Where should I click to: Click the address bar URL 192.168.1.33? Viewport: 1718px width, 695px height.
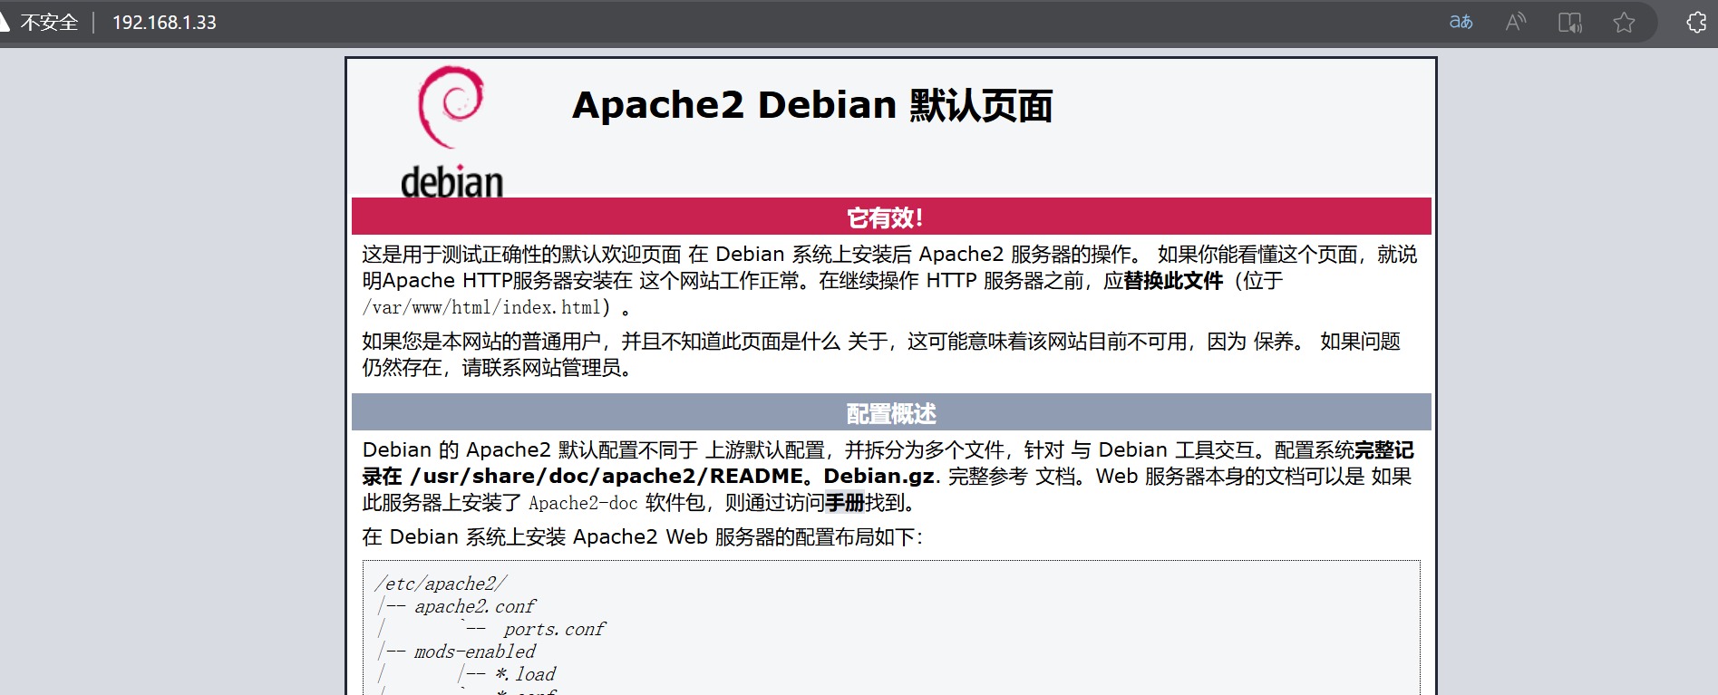coord(164,22)
